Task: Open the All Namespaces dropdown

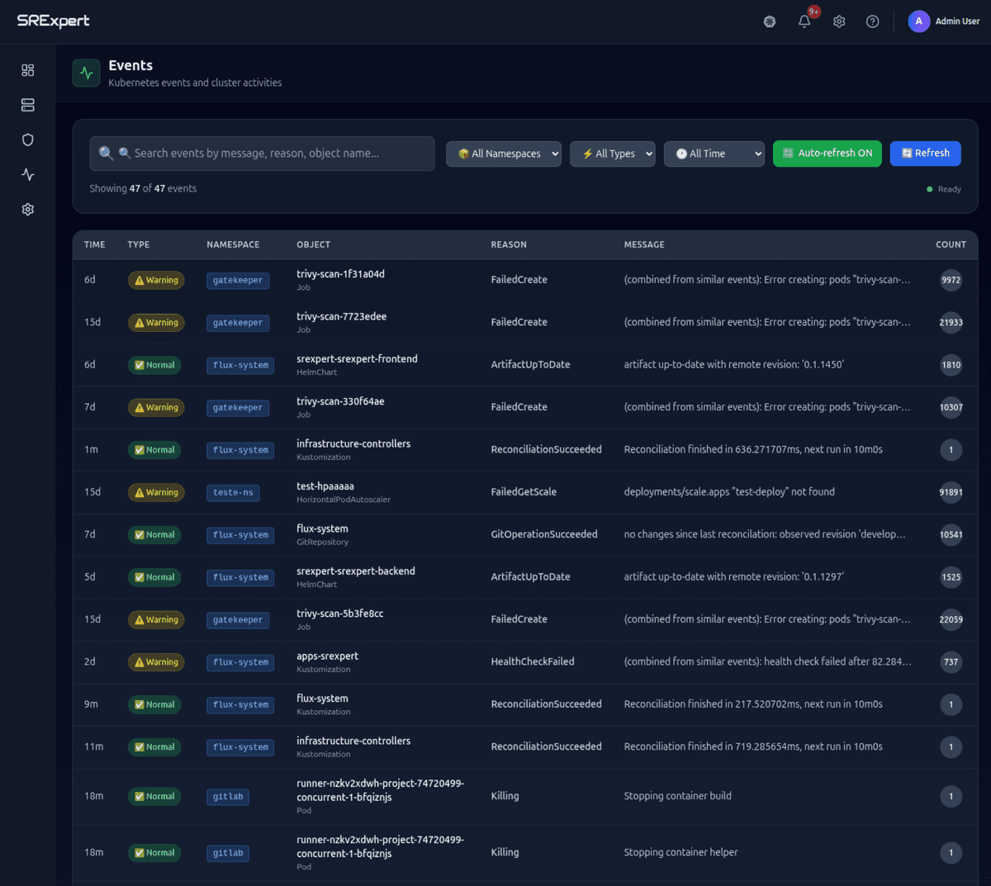Action: [503, 154]
